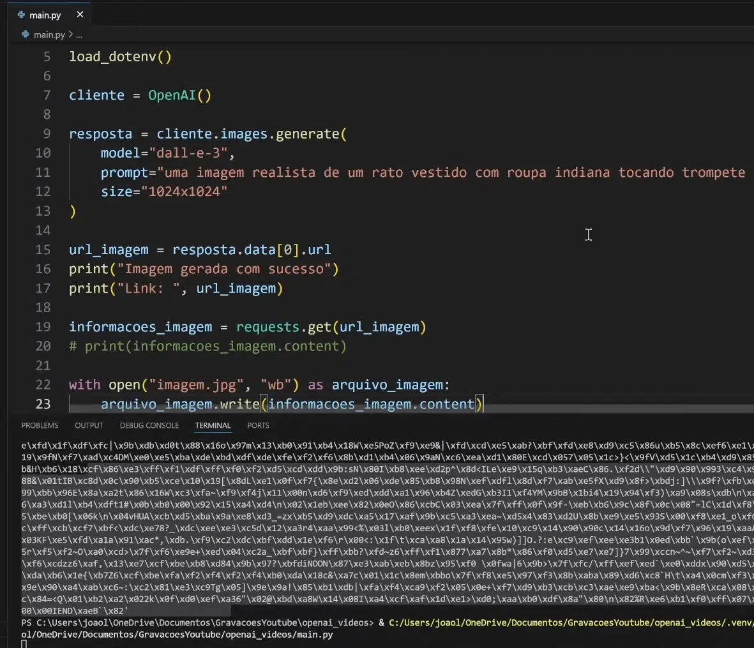Switch to the PROBLEMS panel tab

pyautogui.click(x=40, y=425)
